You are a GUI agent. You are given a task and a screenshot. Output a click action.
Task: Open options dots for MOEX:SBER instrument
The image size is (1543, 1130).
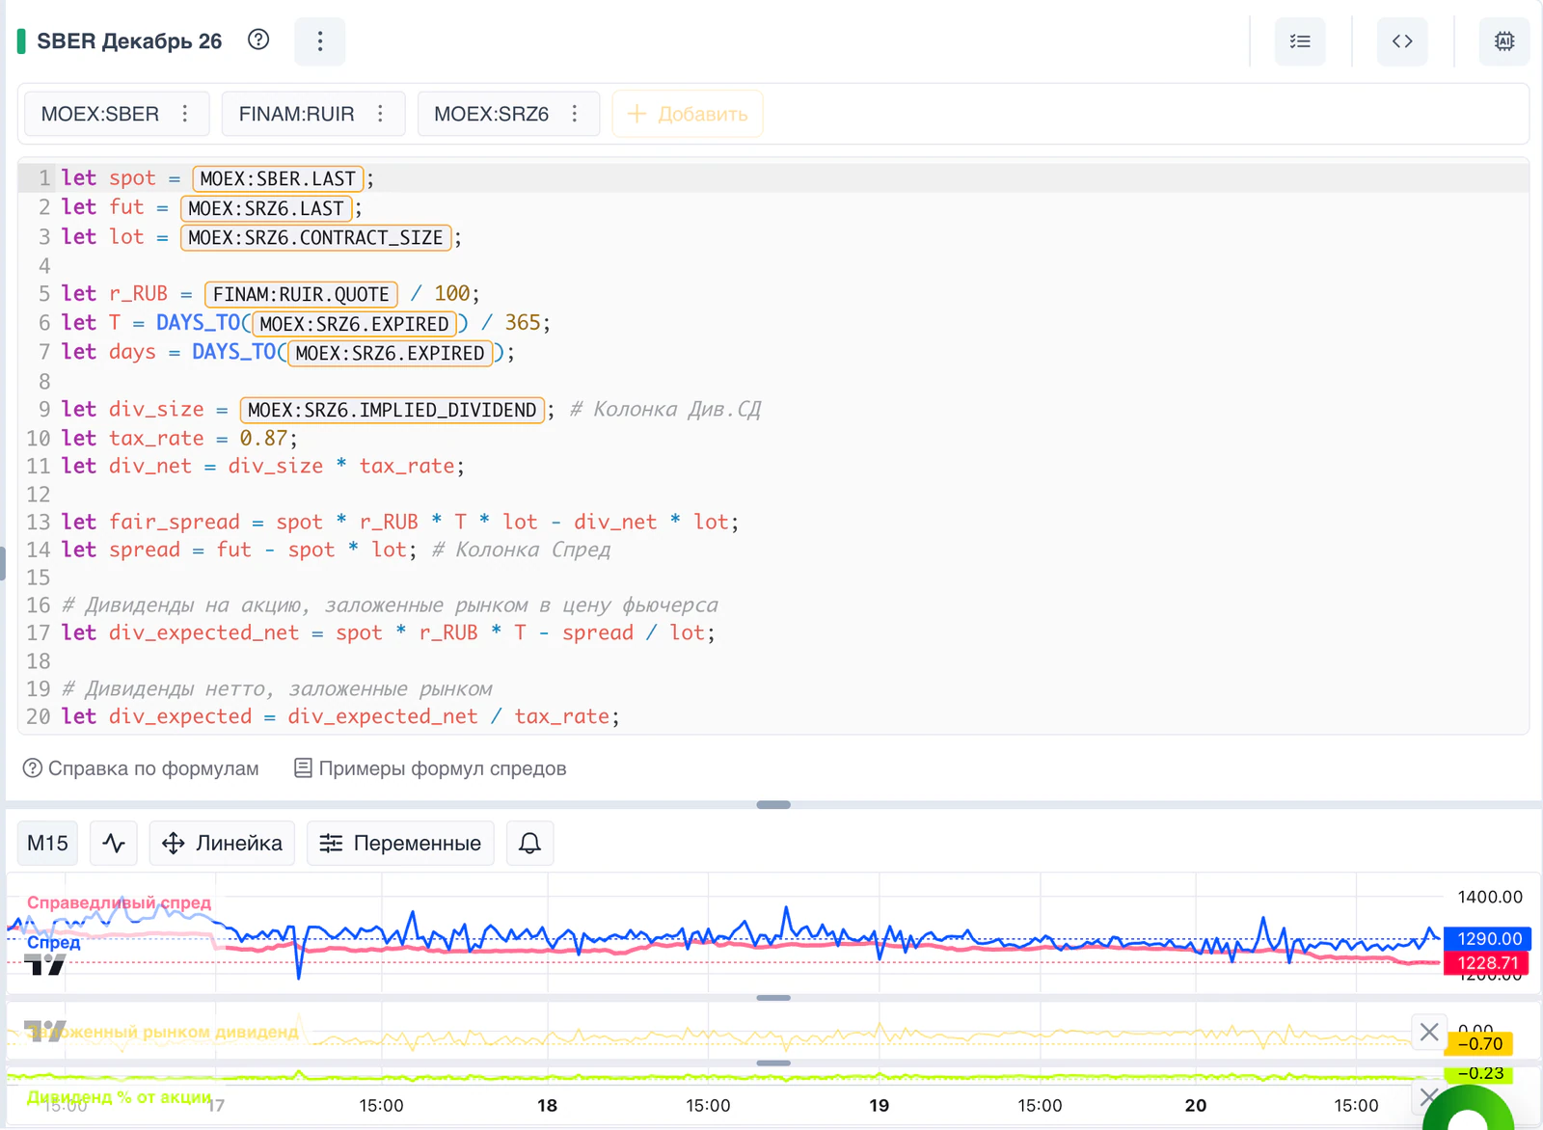[185, 114]
